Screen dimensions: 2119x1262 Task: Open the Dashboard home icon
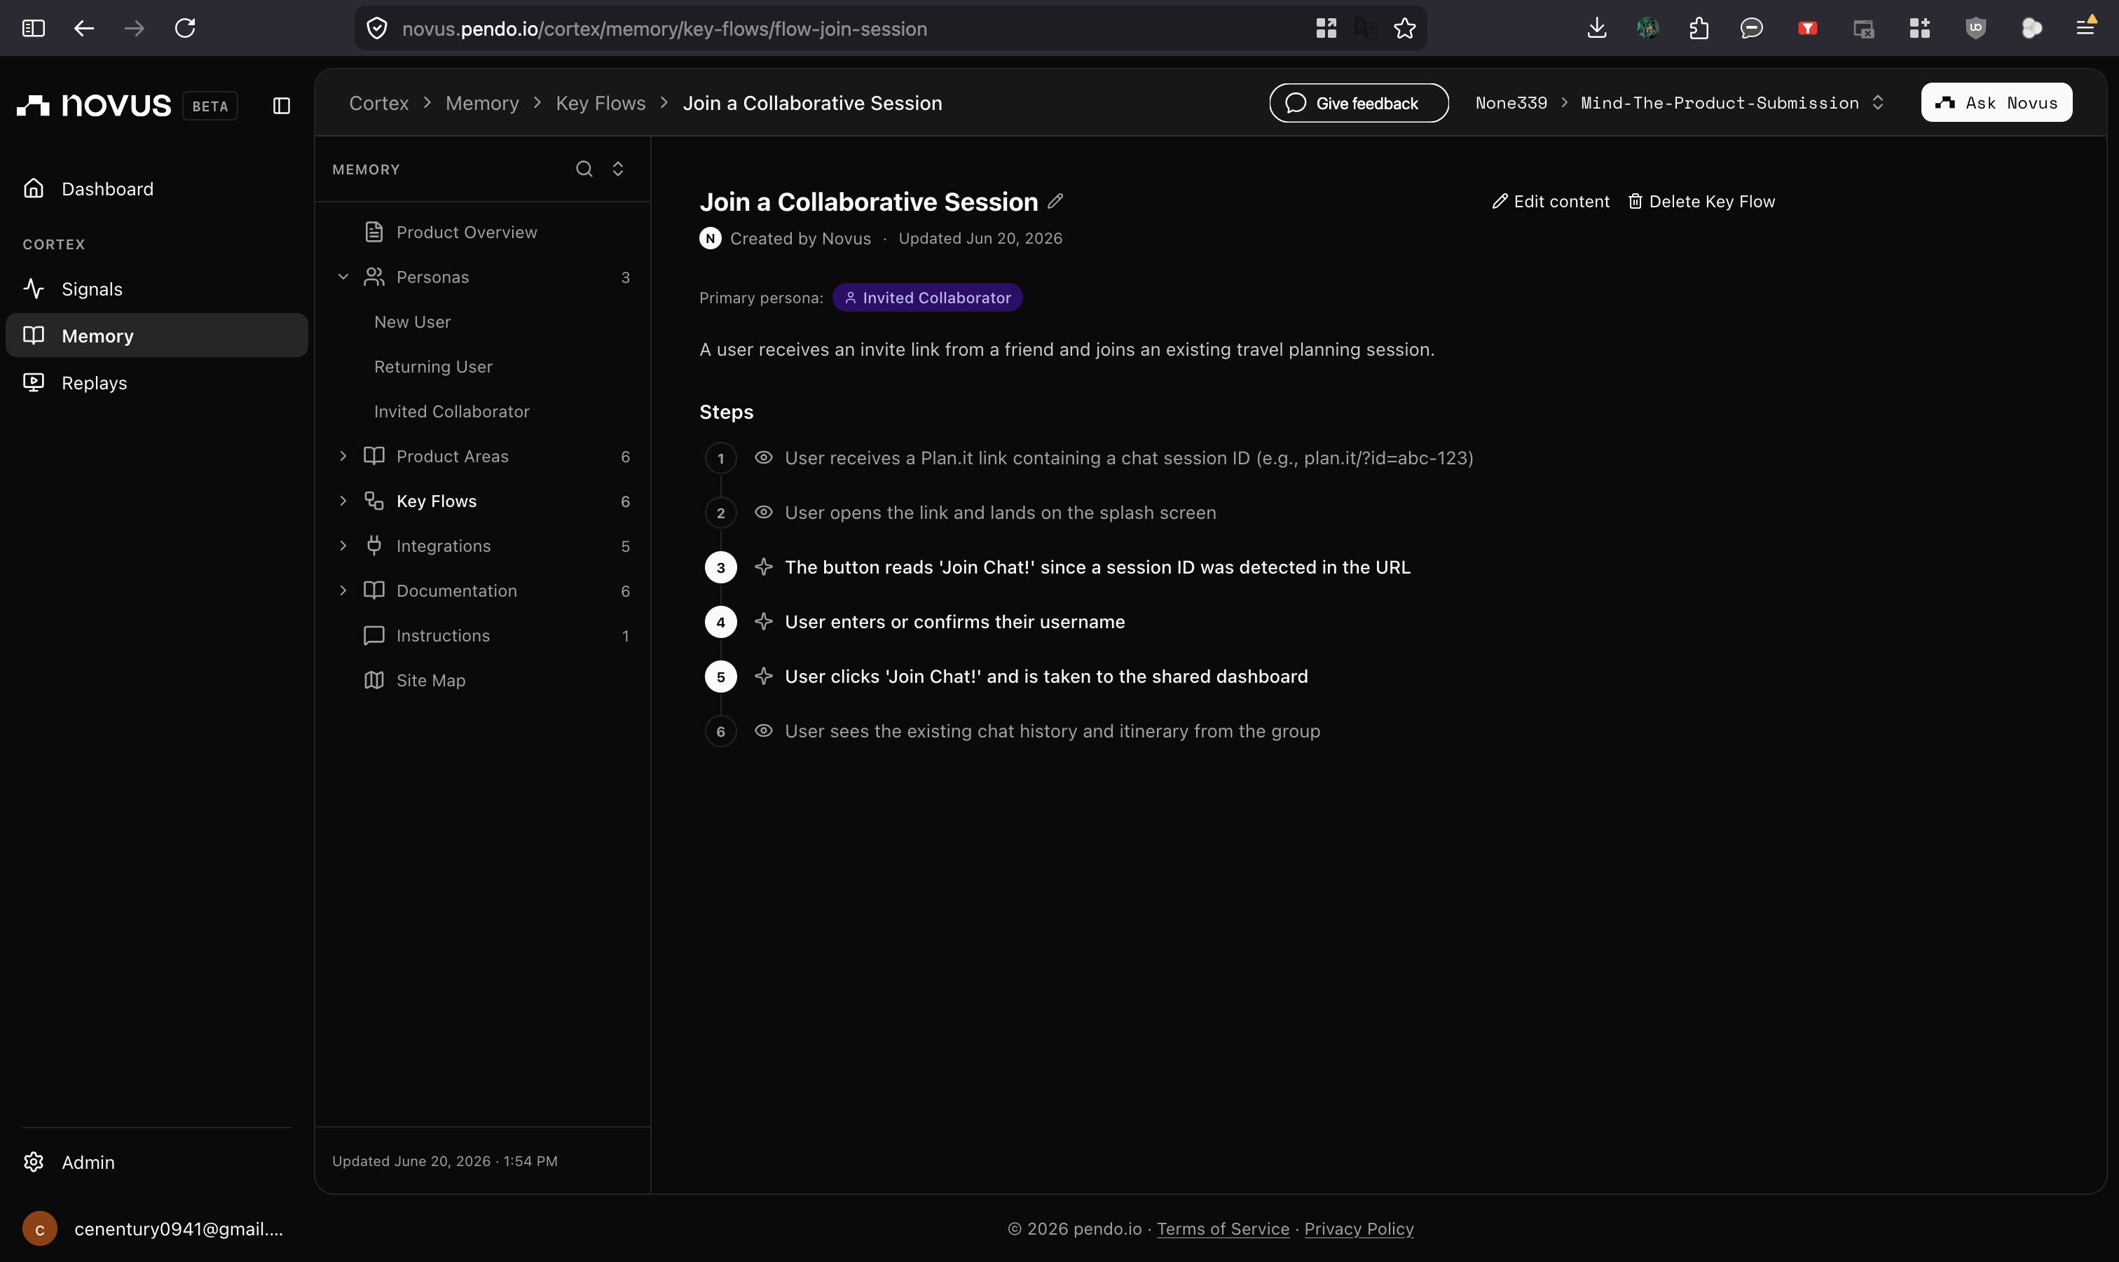34,188
